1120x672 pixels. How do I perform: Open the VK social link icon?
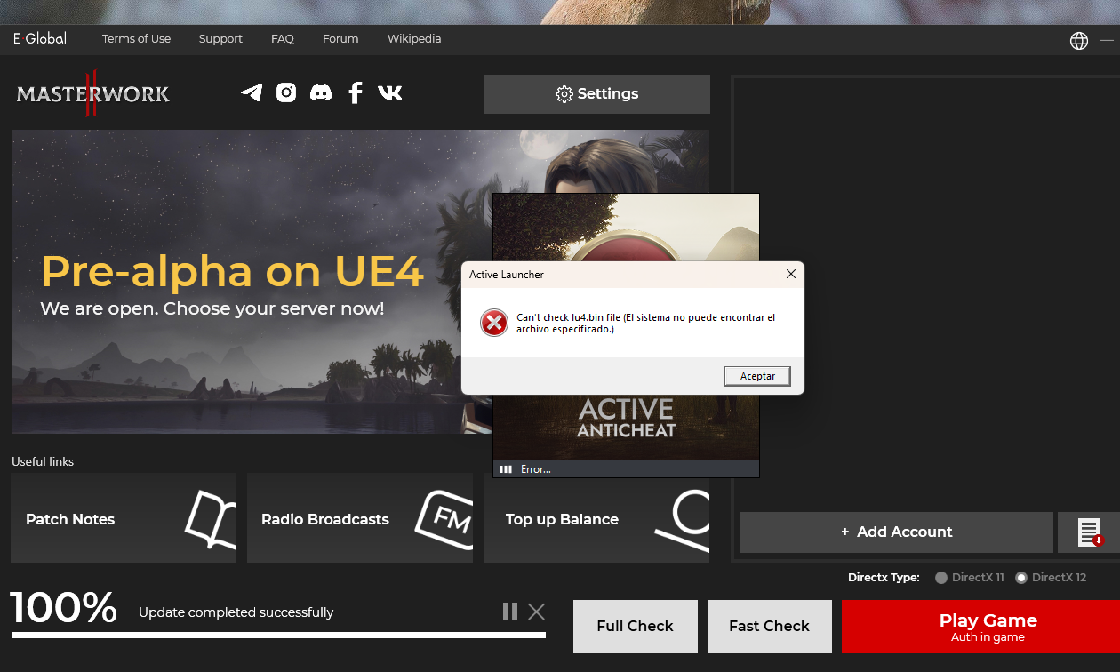tap(389, 92)
